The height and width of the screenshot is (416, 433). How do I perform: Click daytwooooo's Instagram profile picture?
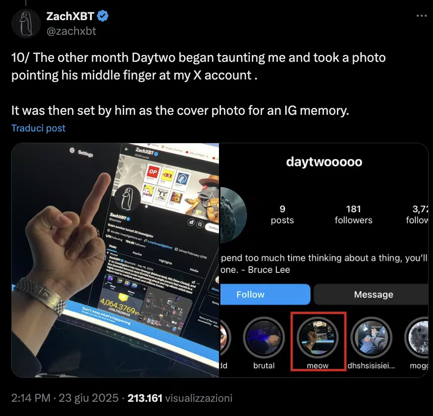point(233,213)
